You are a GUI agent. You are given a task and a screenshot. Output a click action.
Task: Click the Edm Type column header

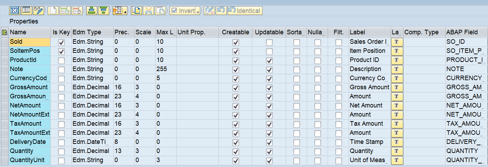pyautogui.click(x=92, y=32)
